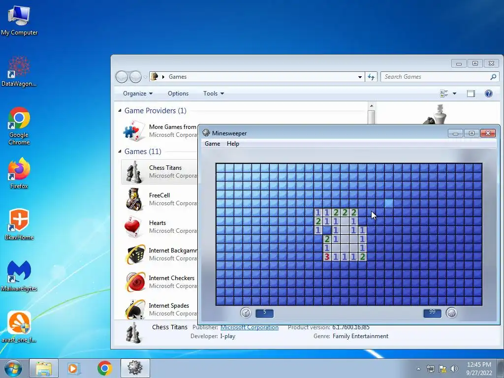
Task: Open Help icon in Games window toolbar
Action: point(488,94)
